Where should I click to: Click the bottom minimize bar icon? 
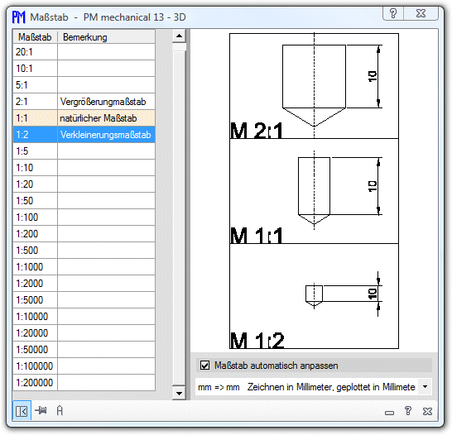coord(389,413)
